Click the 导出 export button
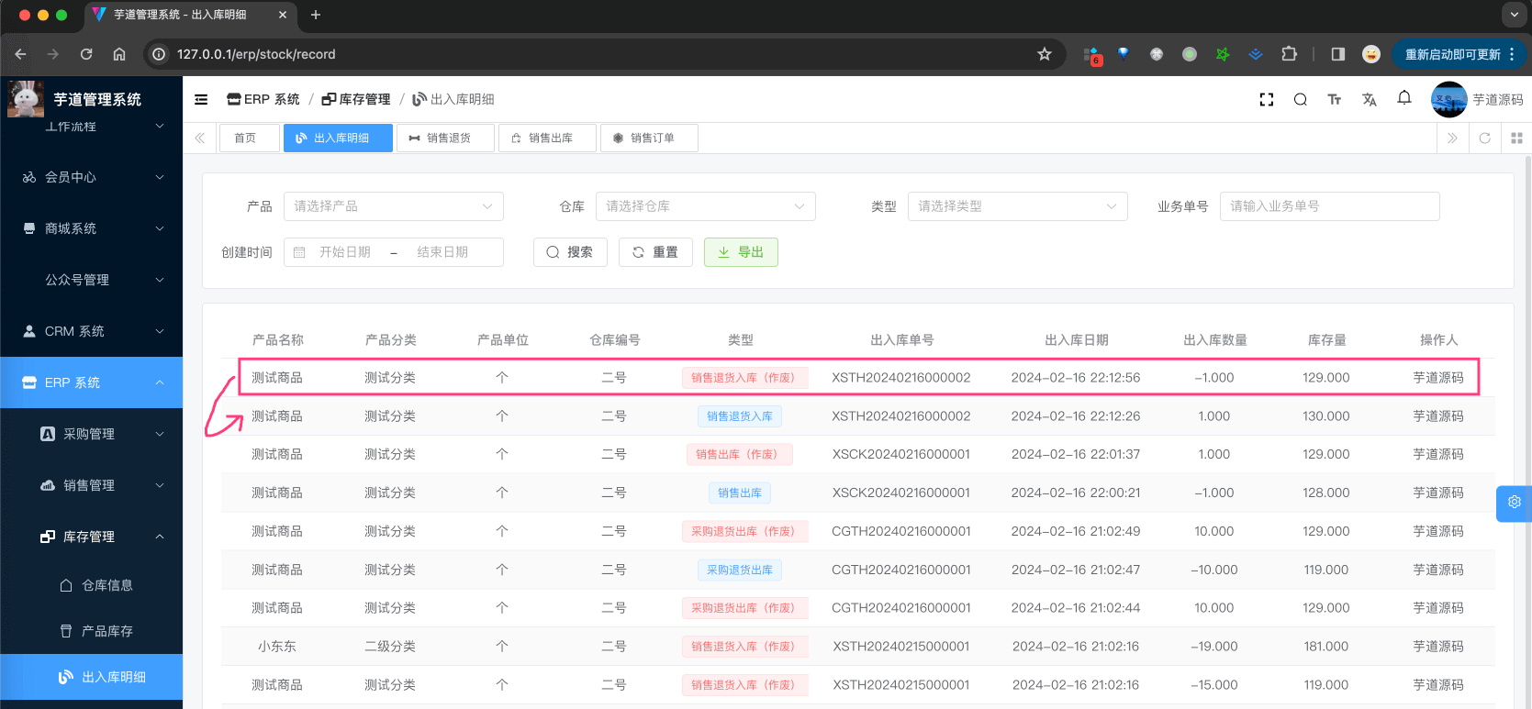1532x709 pixels. click(741, 252)
